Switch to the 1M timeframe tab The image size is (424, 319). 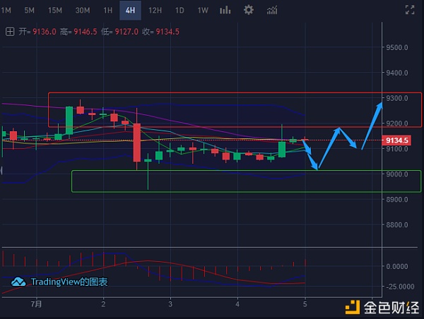(x=6, y=11)
